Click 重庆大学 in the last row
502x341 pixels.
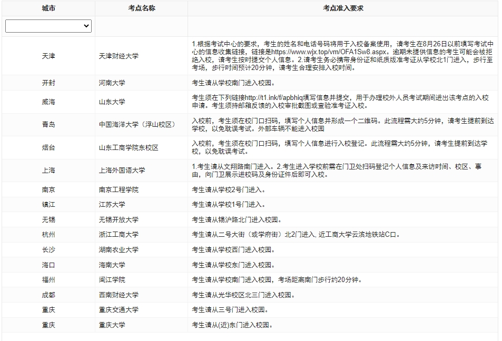pos(112,325)
